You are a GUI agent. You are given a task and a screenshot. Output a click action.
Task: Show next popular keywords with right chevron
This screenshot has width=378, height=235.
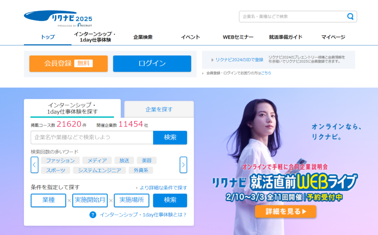point(183,165)
